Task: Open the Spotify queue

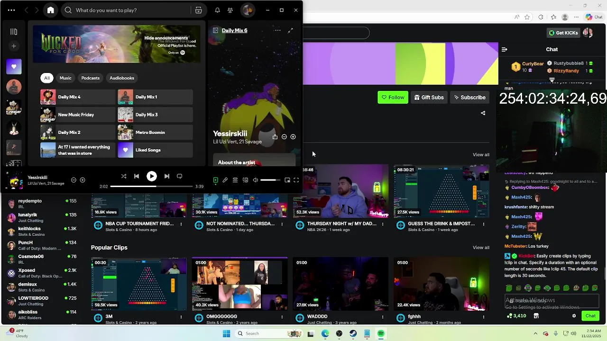Action: click(x=235, y=180)
